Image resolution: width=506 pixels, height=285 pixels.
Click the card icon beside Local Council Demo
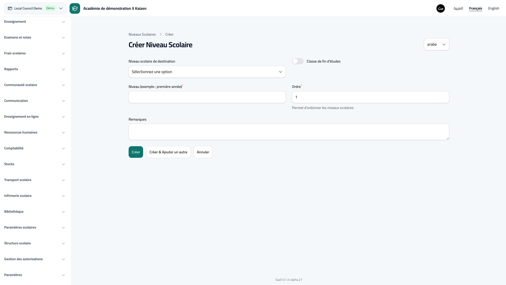[x=10, y=8]
